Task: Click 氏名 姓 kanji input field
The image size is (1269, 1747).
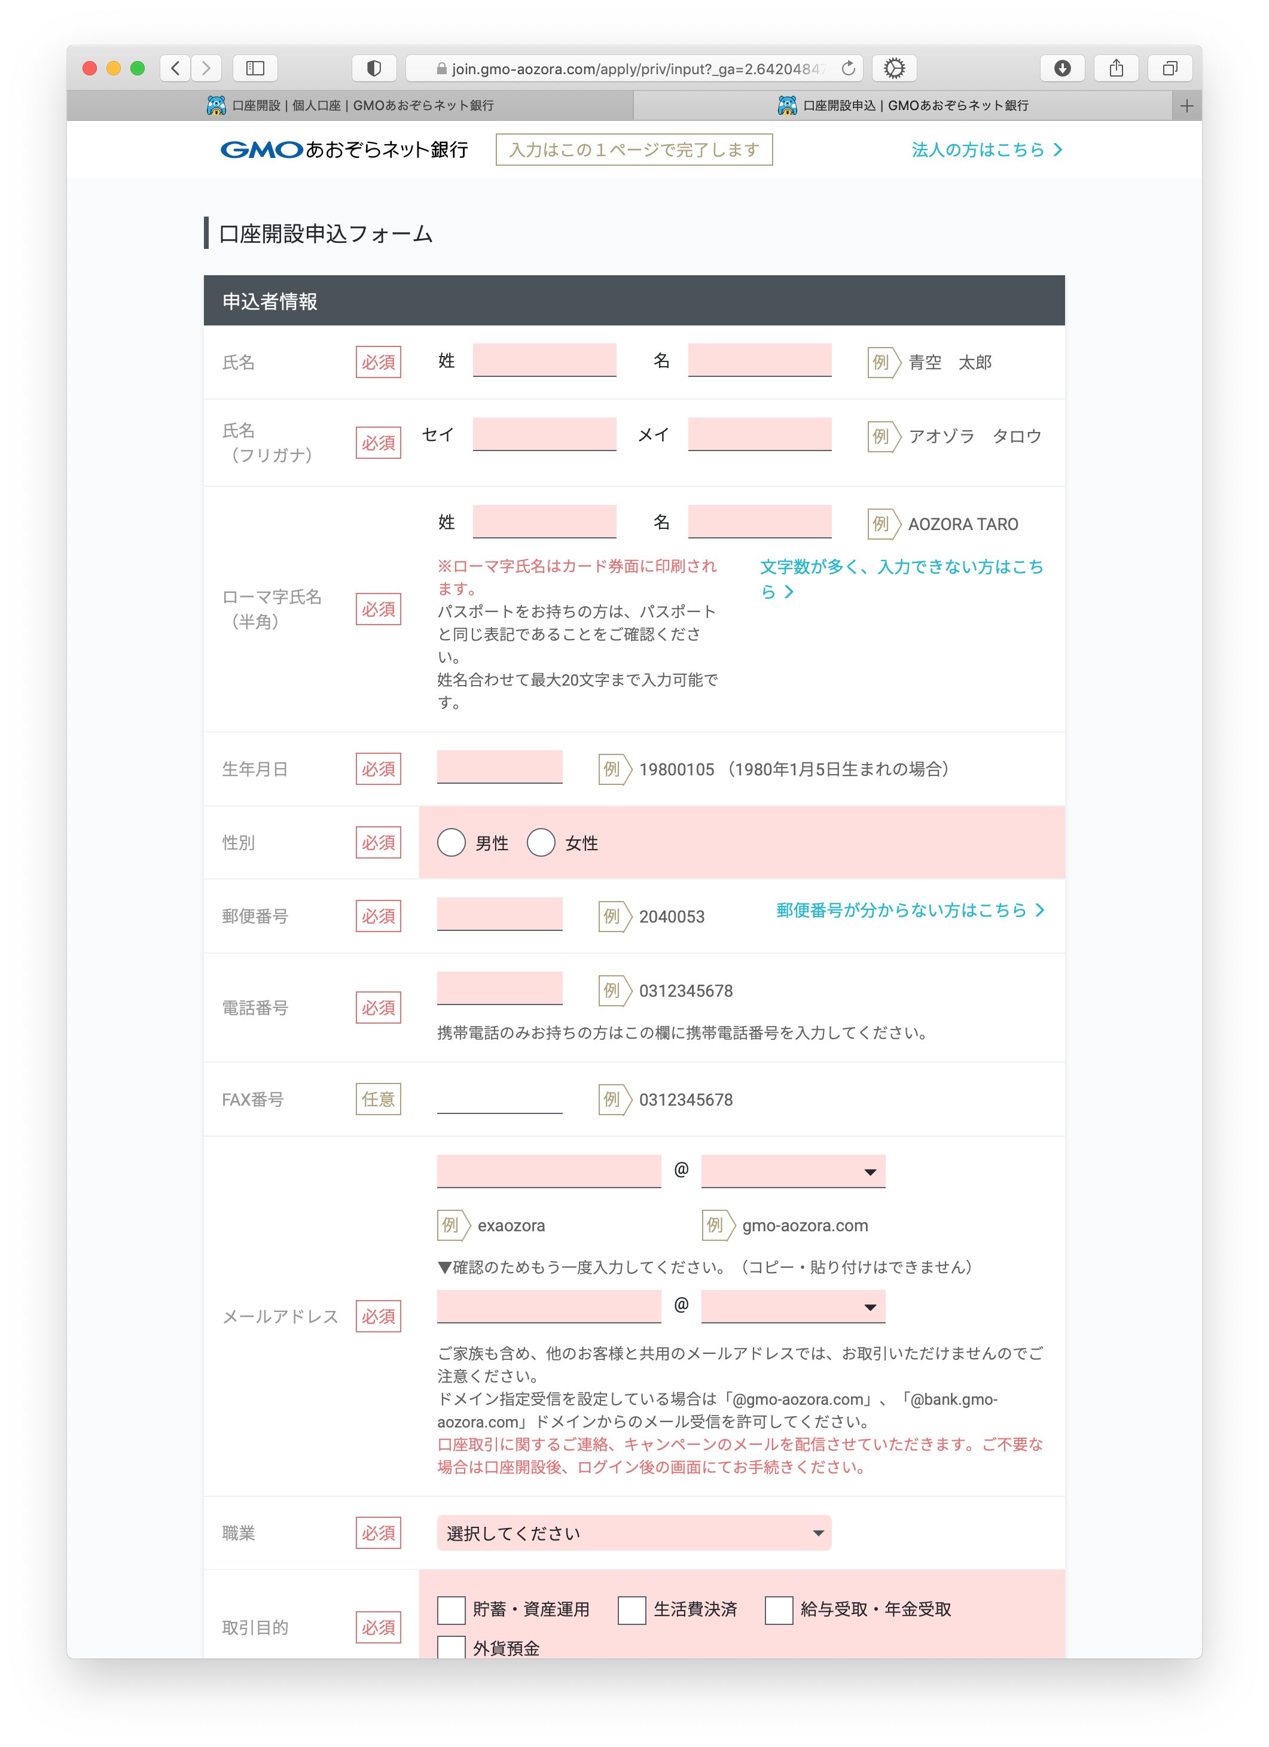Action: point(544,360)
